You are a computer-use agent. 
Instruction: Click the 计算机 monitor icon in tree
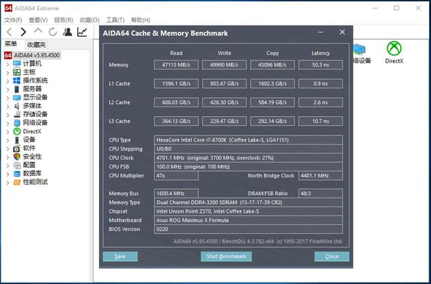[17, 64]
